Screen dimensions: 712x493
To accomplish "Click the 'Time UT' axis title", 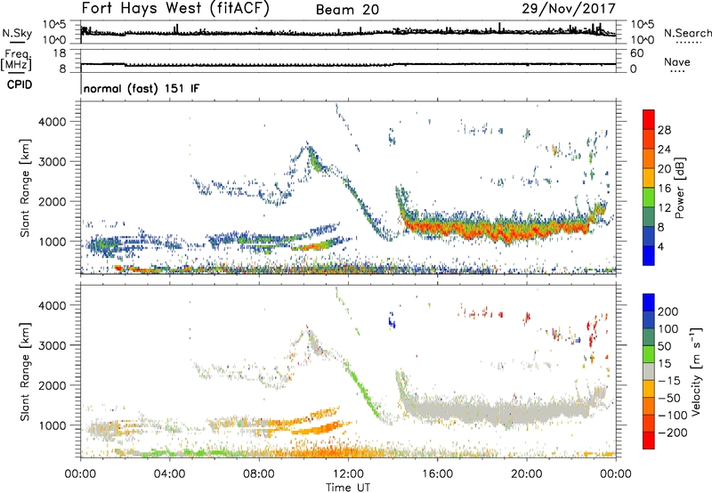I will point(348,488).
